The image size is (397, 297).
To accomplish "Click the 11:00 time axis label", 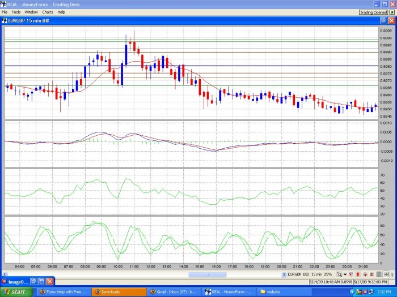I will (x=134, y=266).
